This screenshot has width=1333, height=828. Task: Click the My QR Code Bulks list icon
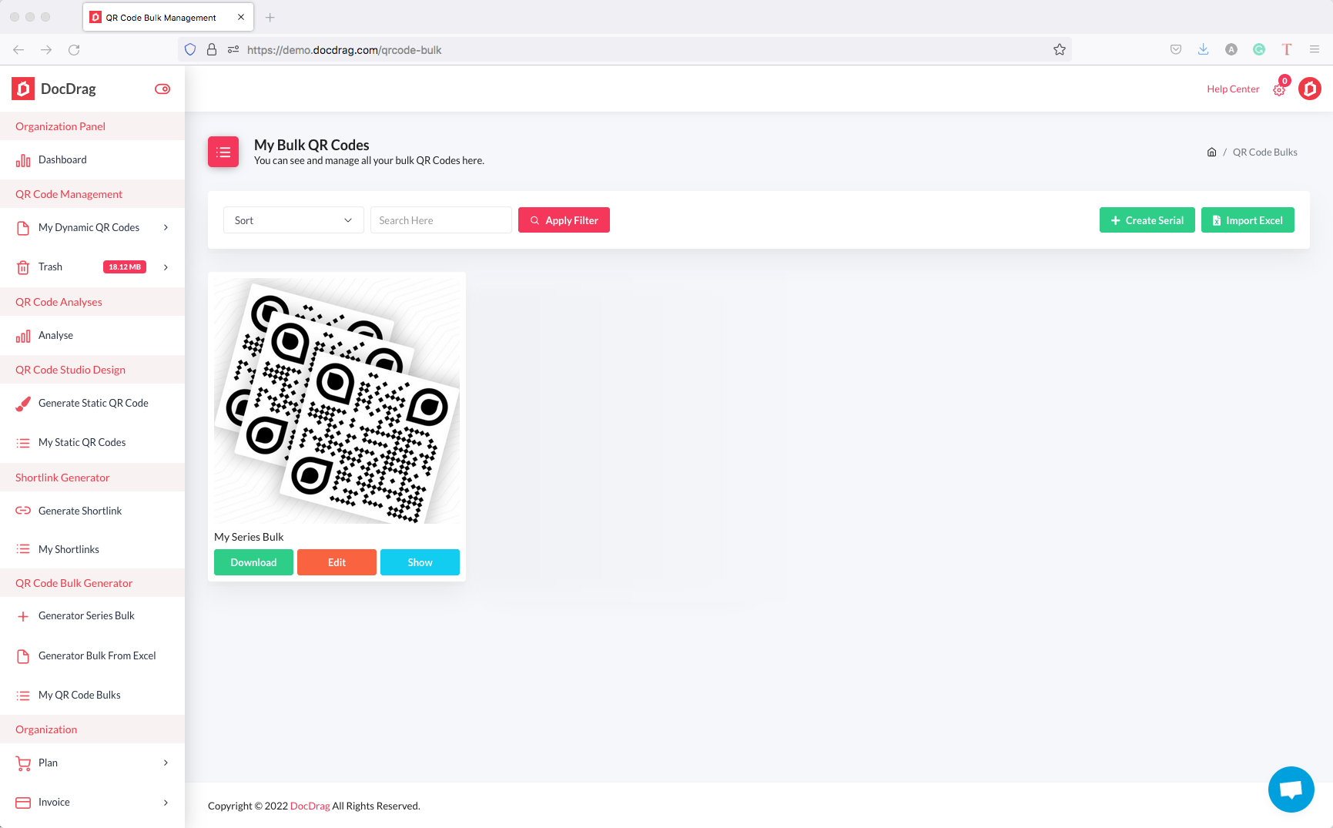click(23, 696)
